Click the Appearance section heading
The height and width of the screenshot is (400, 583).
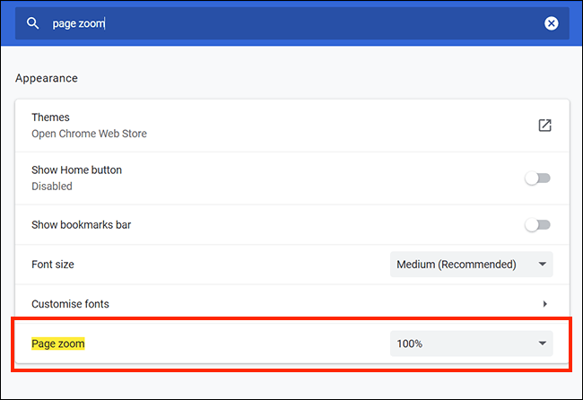click(47, 78)
